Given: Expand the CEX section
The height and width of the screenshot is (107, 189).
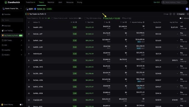Looking at the screenshot, I should (22, 45).
